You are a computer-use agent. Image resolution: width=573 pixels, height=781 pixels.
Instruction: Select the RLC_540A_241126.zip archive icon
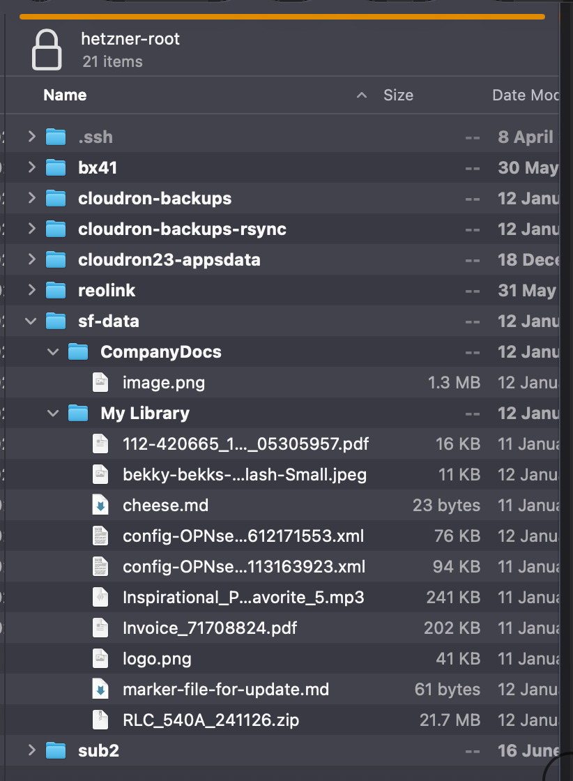100,720
